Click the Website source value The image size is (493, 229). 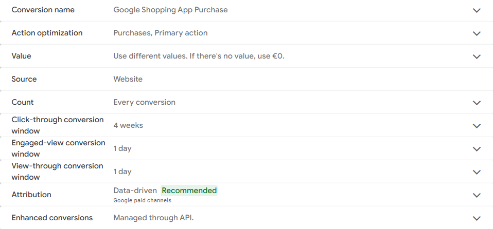coord(128,79)
